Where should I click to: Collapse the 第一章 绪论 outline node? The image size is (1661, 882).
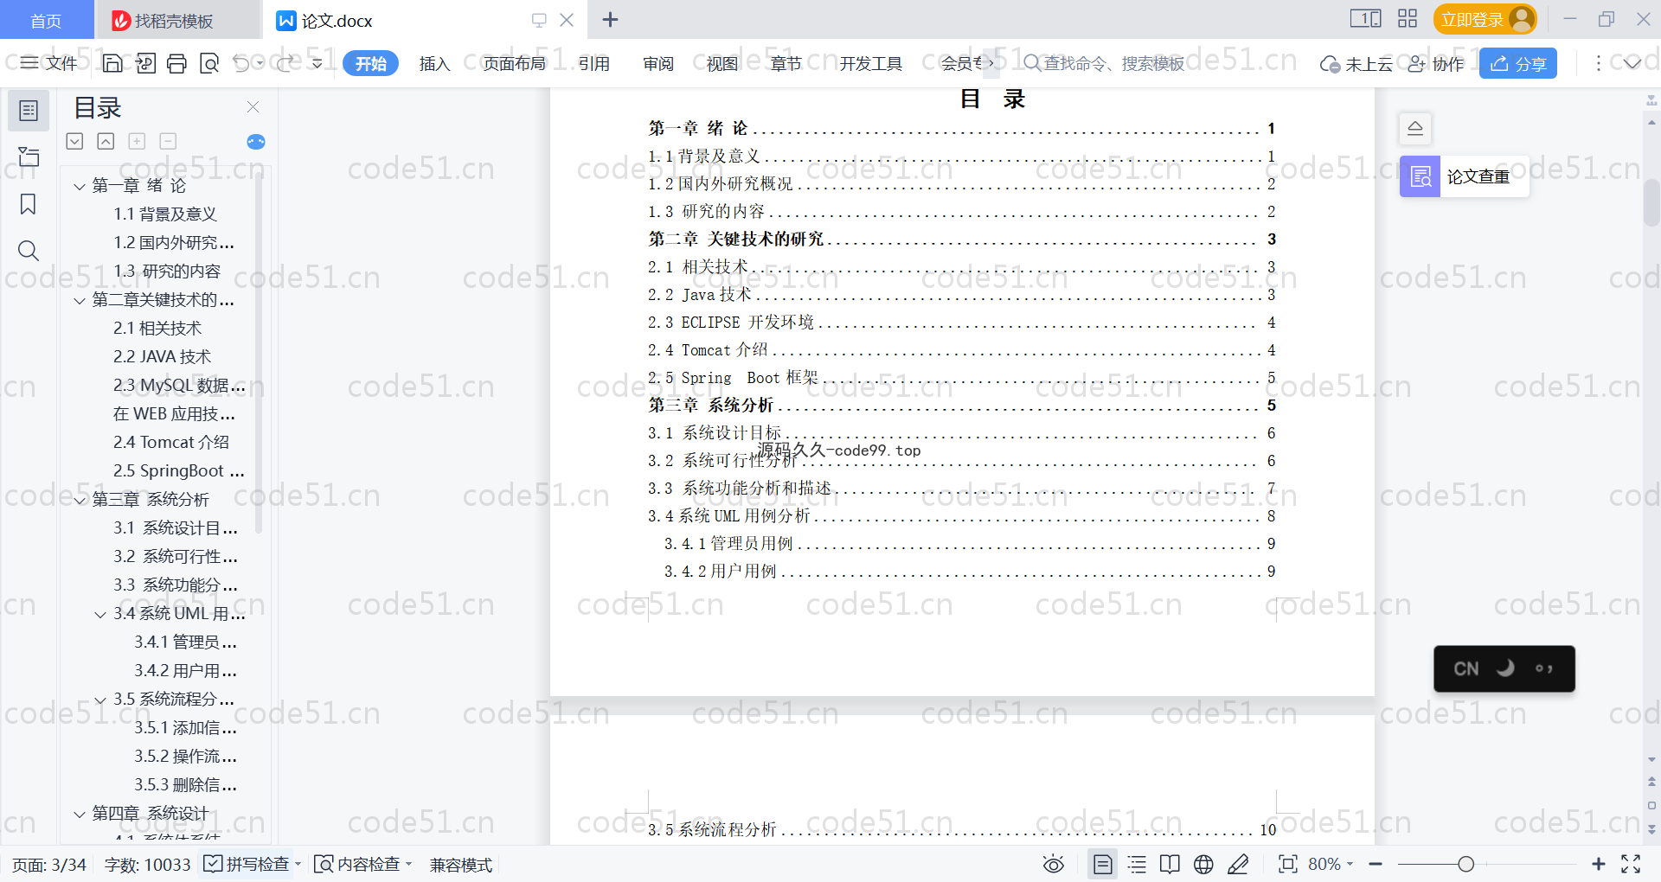pos(80,186)
